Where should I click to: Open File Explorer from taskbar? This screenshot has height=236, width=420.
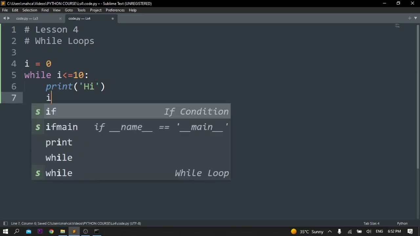coord(63,231)
